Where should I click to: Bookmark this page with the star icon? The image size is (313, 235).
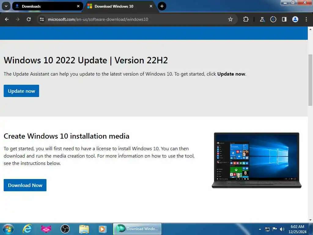tap(230, 19)
